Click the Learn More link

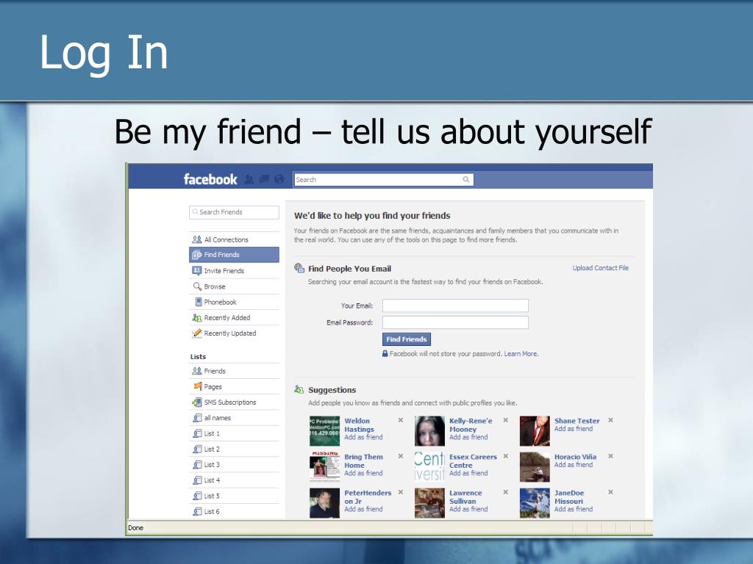pos(521,354)
